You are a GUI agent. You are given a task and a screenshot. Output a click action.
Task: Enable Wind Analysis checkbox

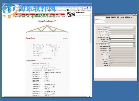tap(48, 64)
